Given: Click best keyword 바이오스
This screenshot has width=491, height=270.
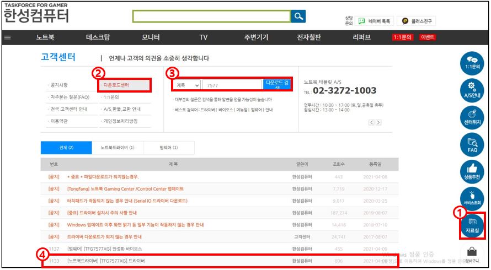Looking at the screenshot, I should click(226, 110).
